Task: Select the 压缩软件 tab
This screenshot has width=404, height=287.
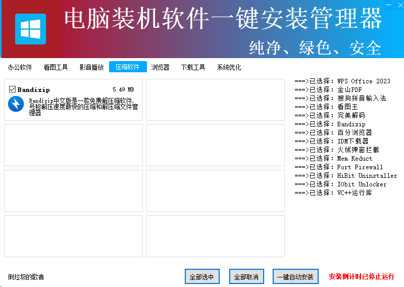Action: 128,67
